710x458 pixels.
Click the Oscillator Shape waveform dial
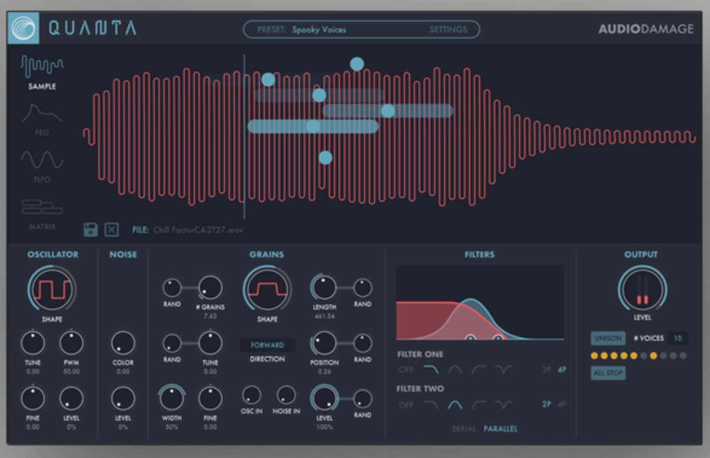52,289
